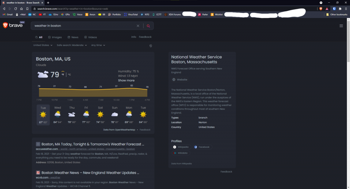Open the Wikipedia profile link
Viewport: 350px width, 189px height.
click(181, 147)
